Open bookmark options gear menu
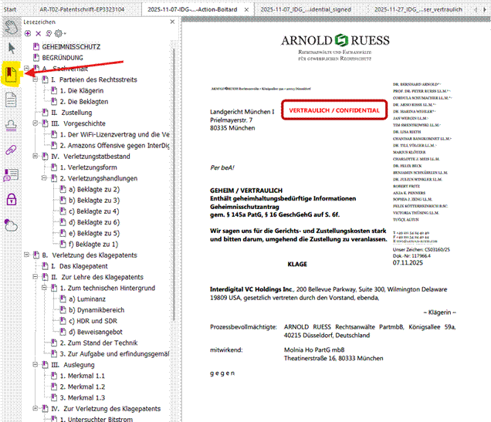 click(58, 34)
